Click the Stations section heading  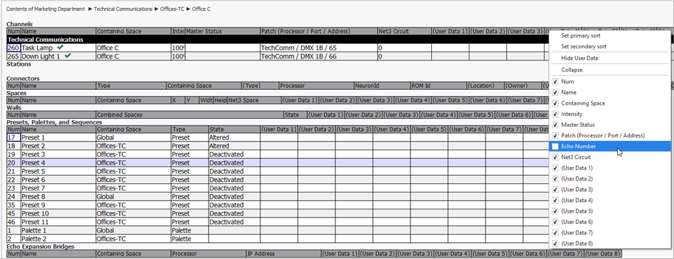point(19,64)
